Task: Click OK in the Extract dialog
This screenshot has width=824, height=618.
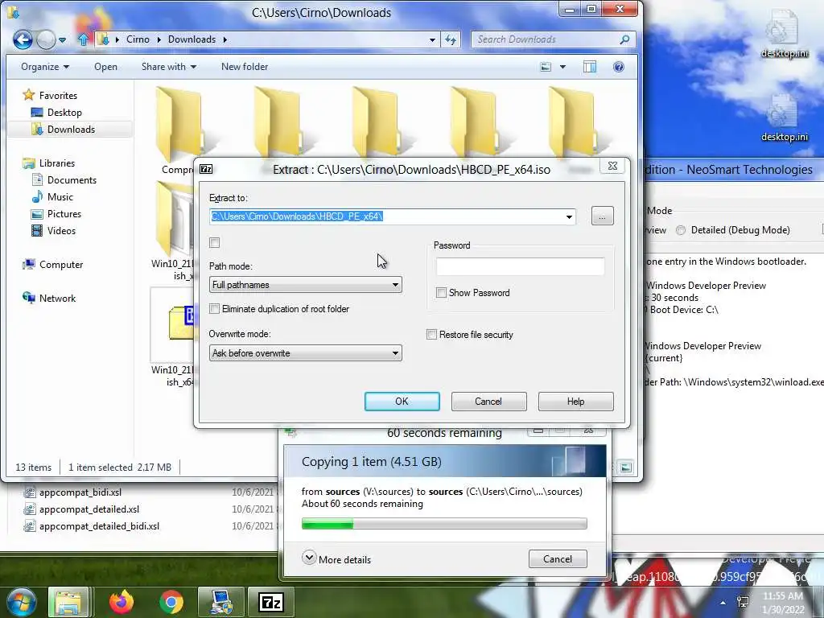Action: pos(402,402)
